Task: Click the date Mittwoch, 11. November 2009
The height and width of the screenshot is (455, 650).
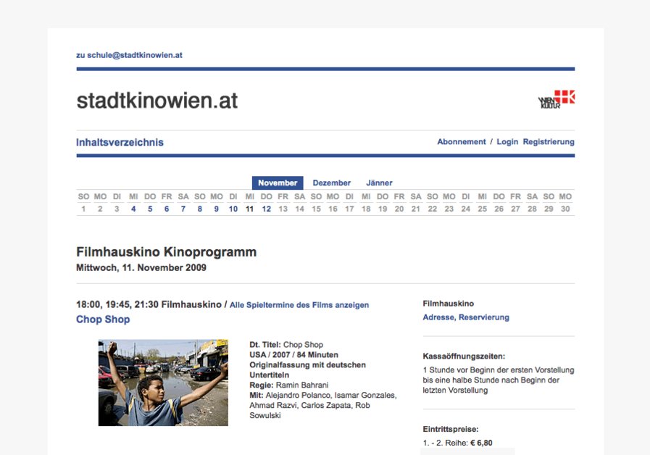Action: point(141,267)
